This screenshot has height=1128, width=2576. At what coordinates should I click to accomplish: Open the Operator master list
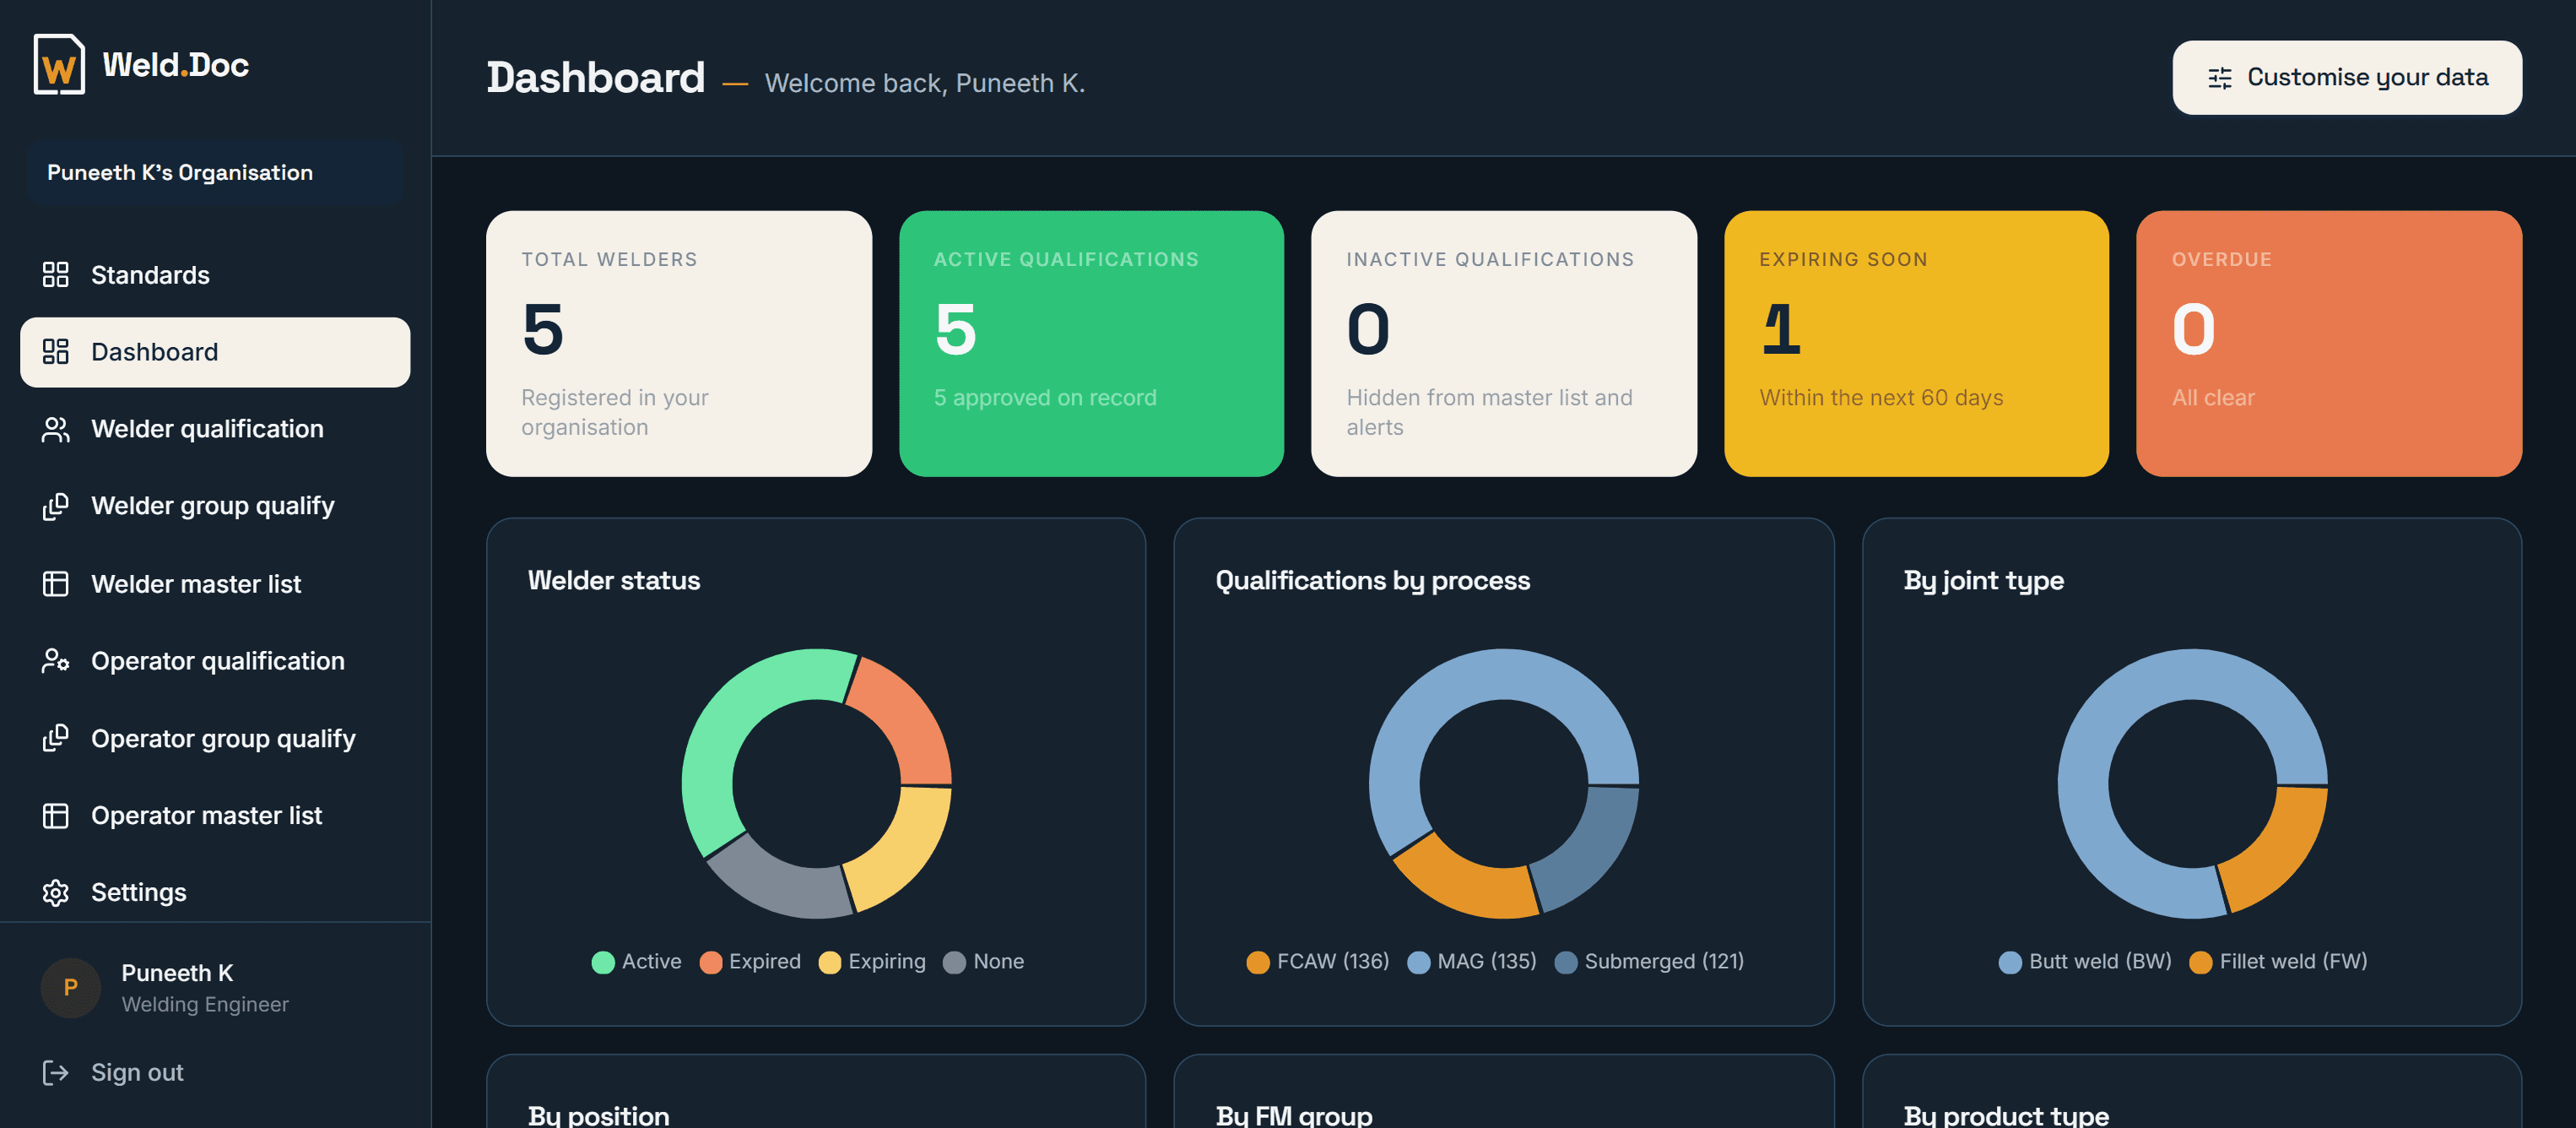point(215,816)
